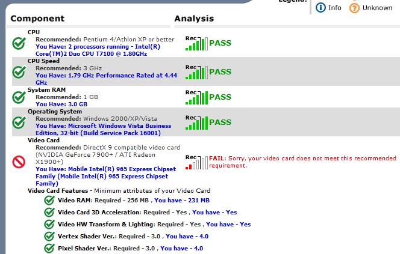This screenshot has height=254, width=400.
Task: Click the CPU Speed row signal bar meter
Action: pyautogui.click(x=196, y=72)
